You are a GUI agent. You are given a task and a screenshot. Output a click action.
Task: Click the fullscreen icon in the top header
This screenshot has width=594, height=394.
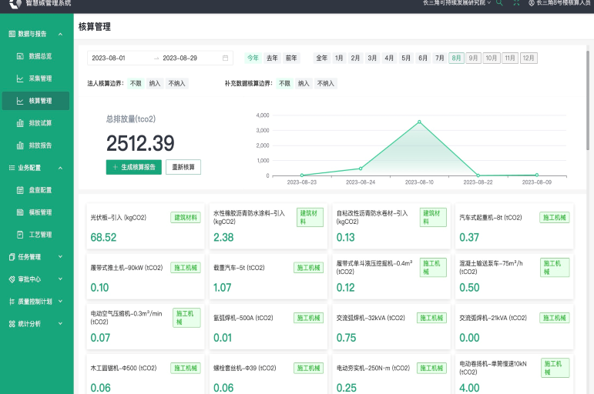pyautogui.click(x=516, y=3)
